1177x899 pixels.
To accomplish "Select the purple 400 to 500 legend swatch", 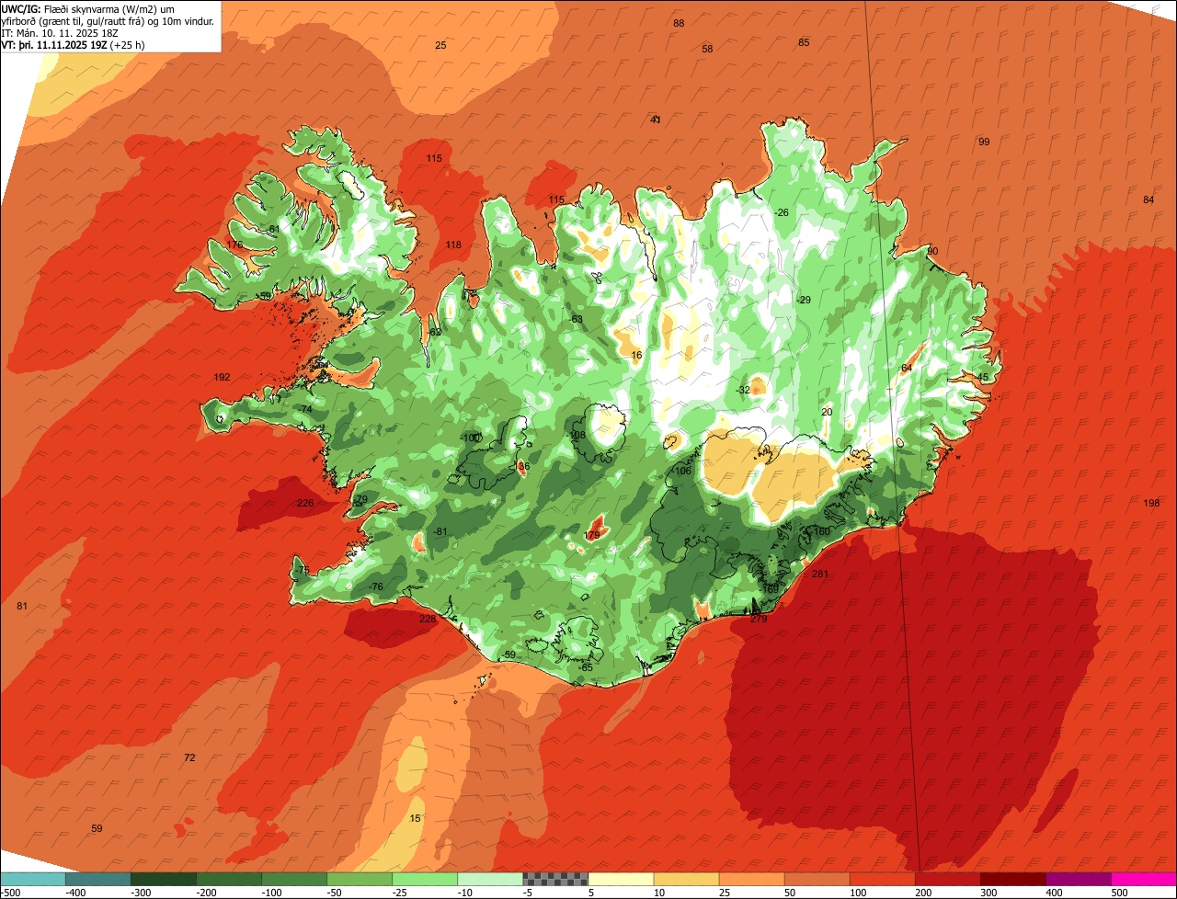I will pyautogui.click(x=1078, y=879).
